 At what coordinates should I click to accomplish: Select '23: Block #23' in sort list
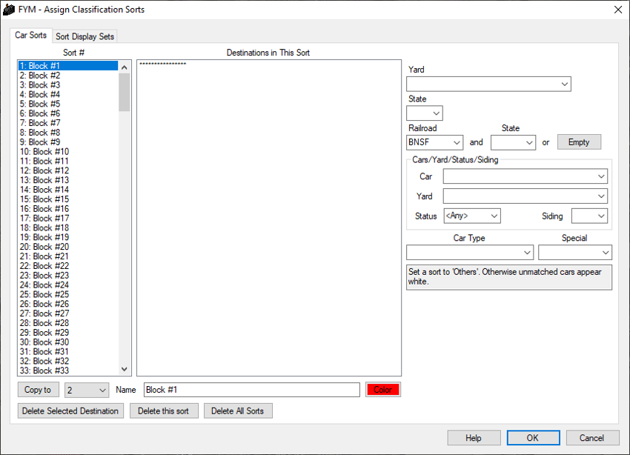68,276
